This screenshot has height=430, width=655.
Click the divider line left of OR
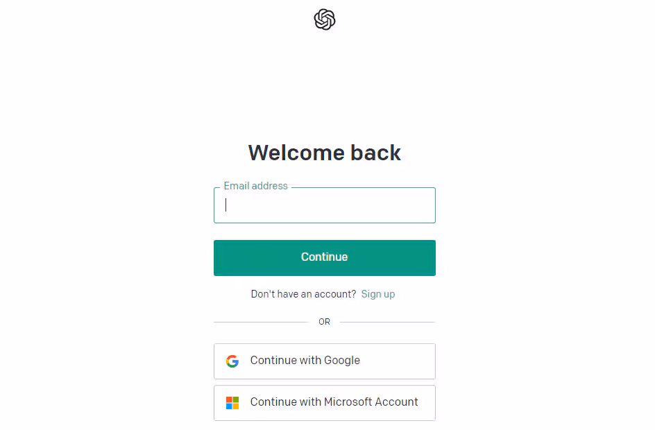(260, 322)
